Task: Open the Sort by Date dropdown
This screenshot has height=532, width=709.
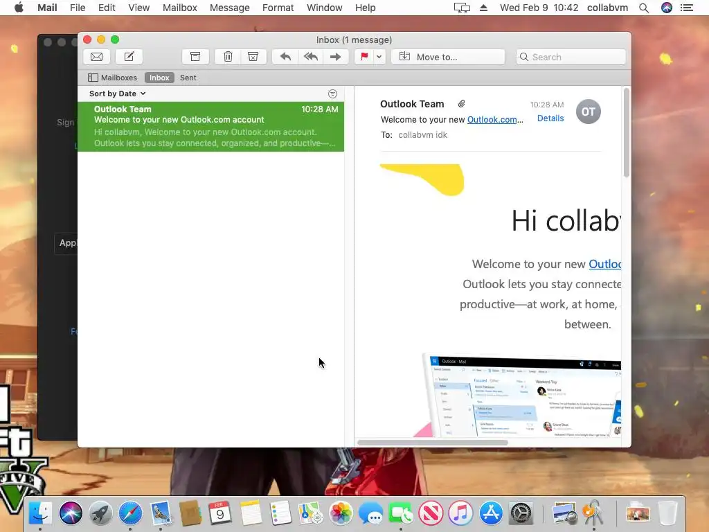Action: 118,94
